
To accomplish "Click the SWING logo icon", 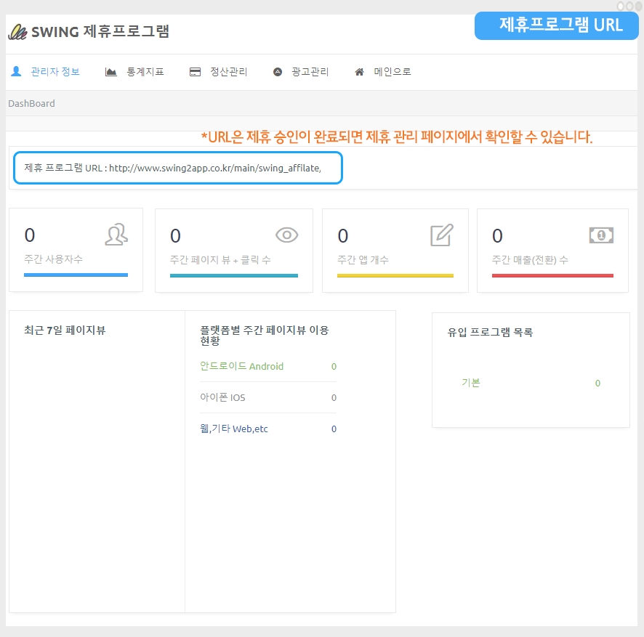I will click(17, 32).
